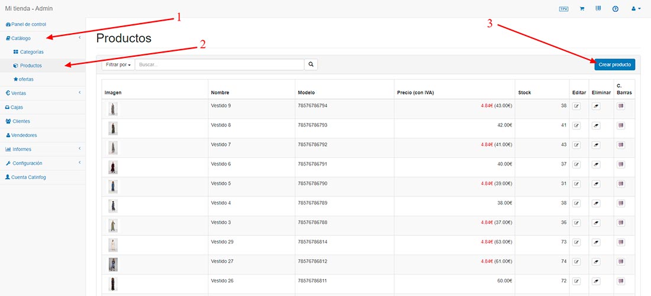Open the shopping cart icon in header
The image size is (651, 296).
pos(582,9)
